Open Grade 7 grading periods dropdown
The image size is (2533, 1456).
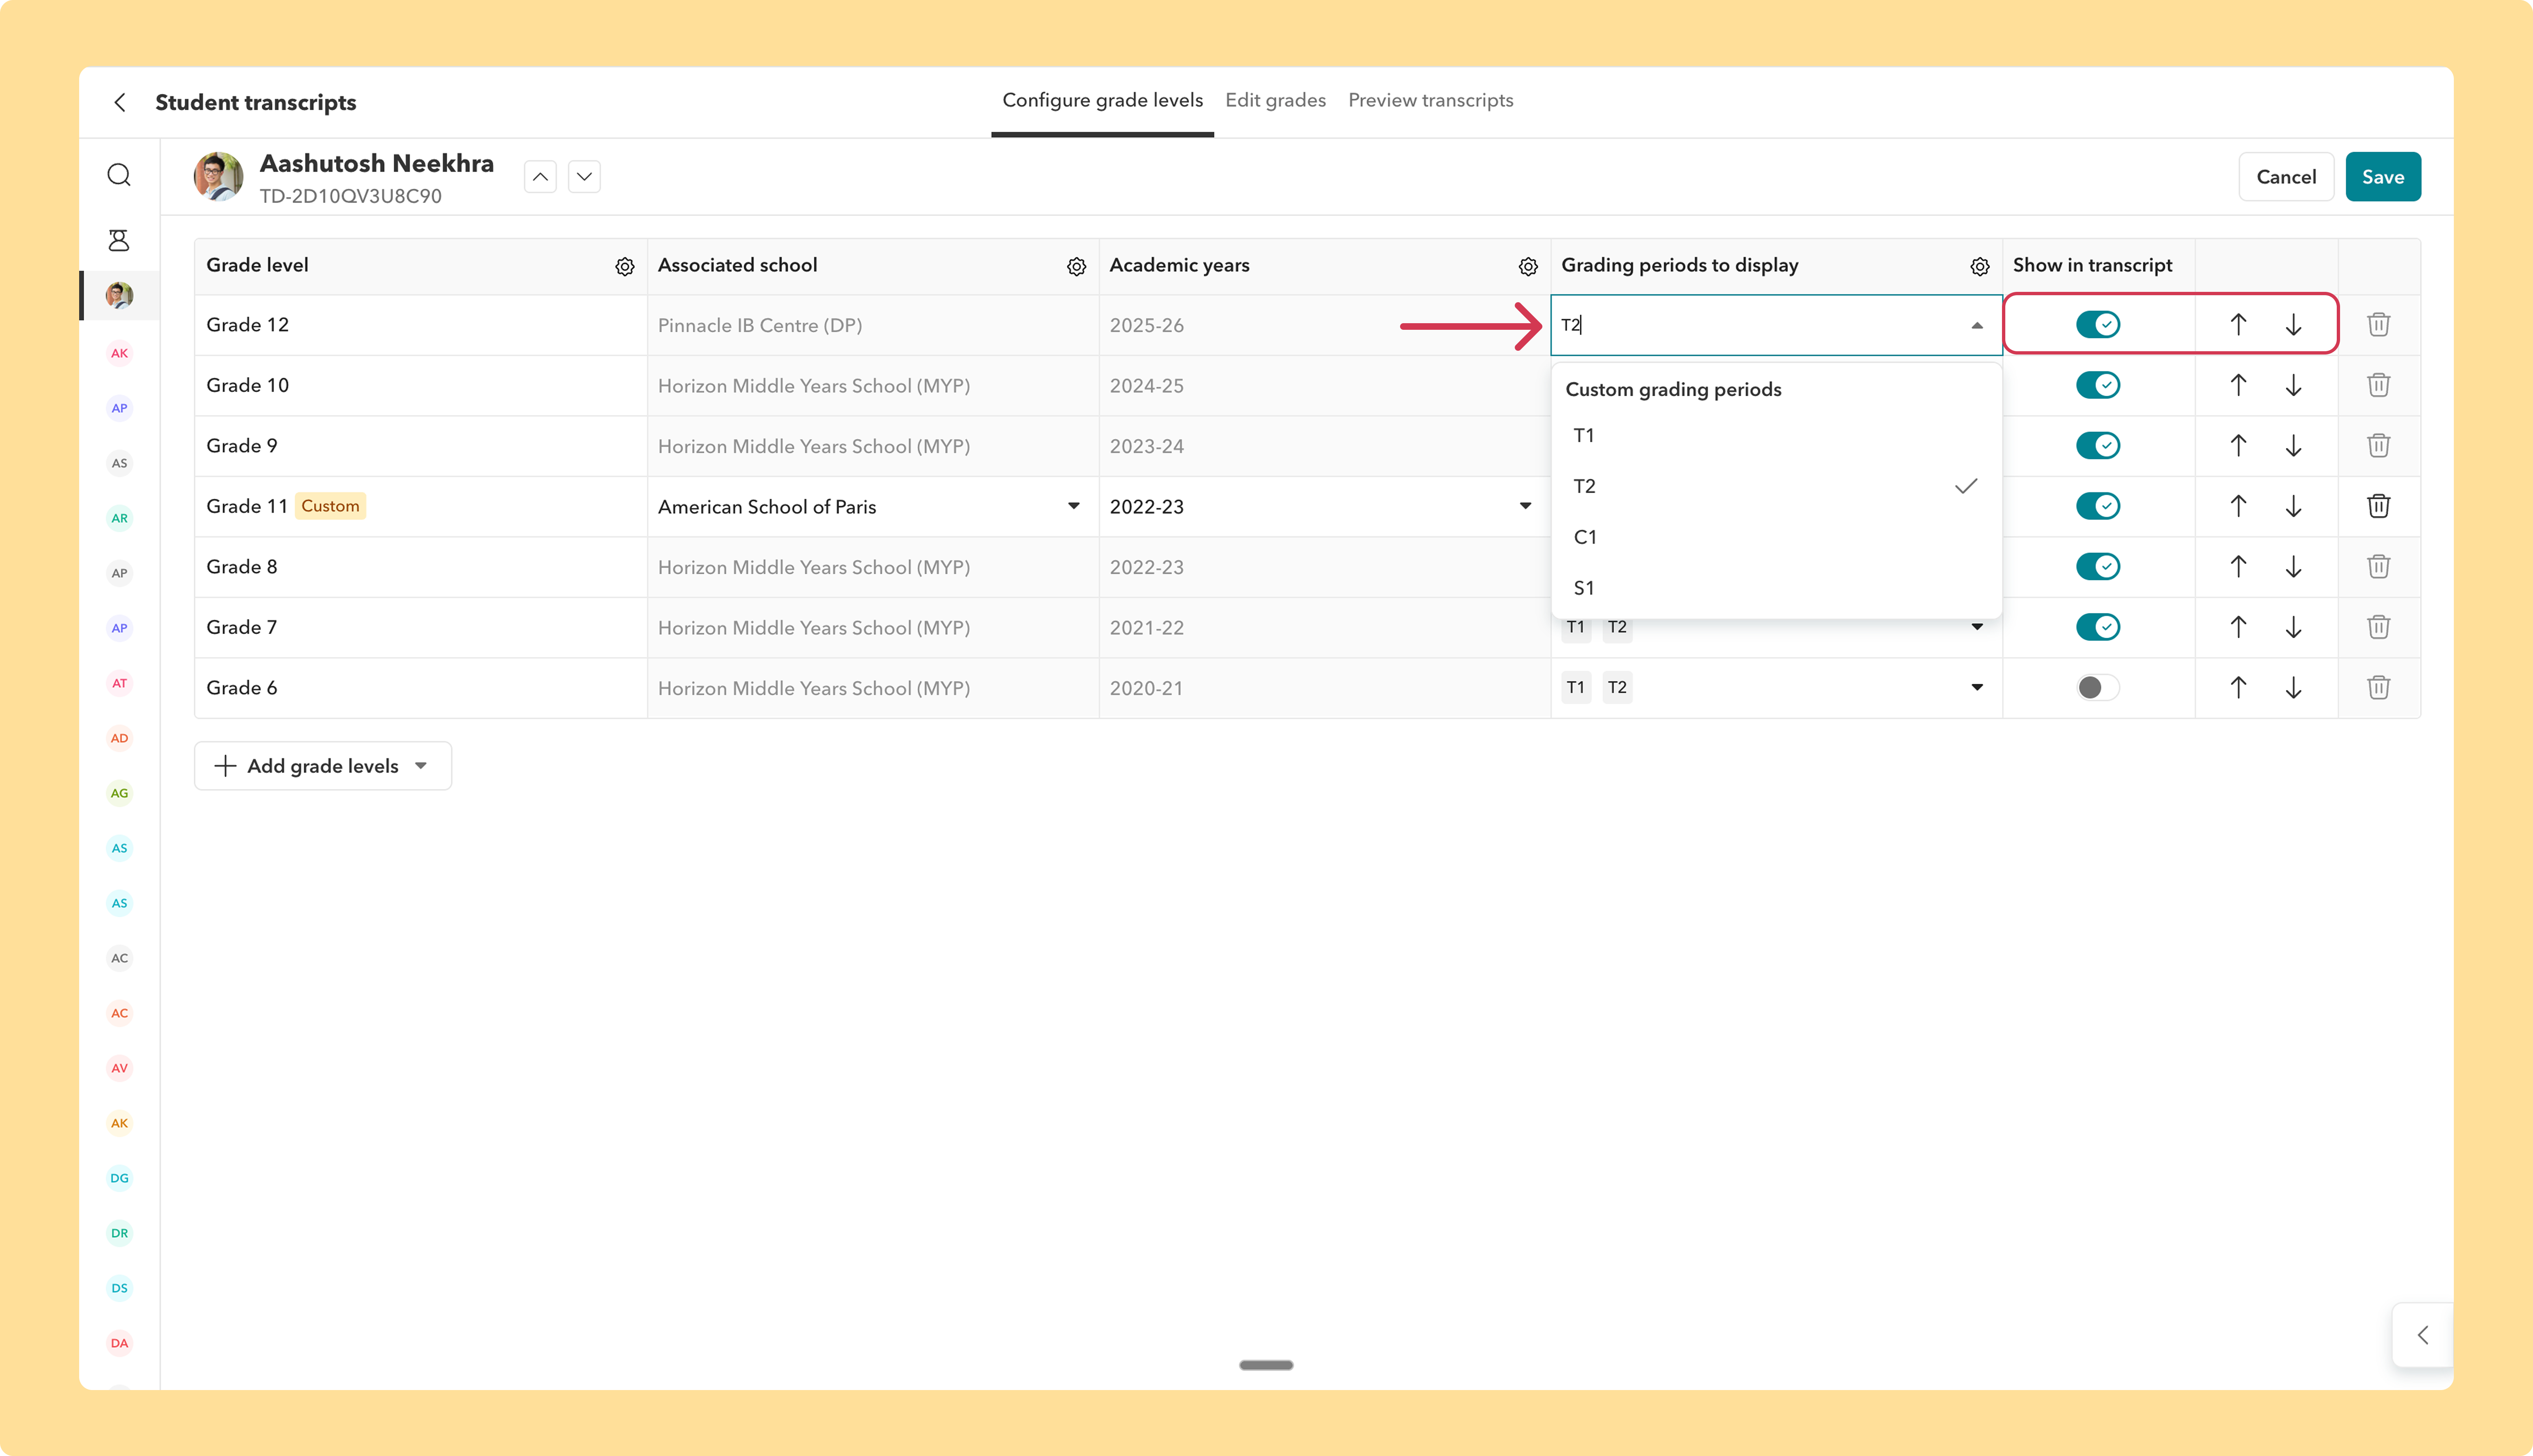point(1977,627)
